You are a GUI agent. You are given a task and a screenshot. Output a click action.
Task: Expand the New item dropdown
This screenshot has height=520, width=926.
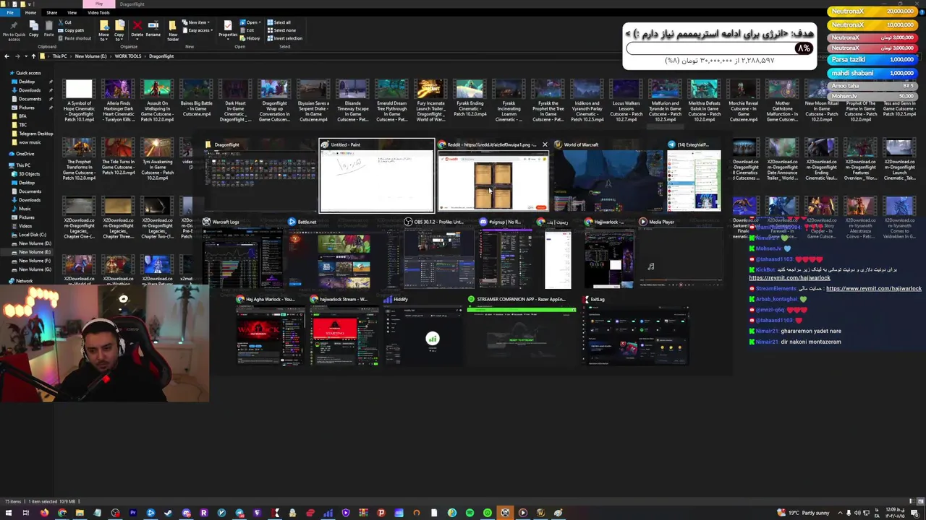[195, 22]
